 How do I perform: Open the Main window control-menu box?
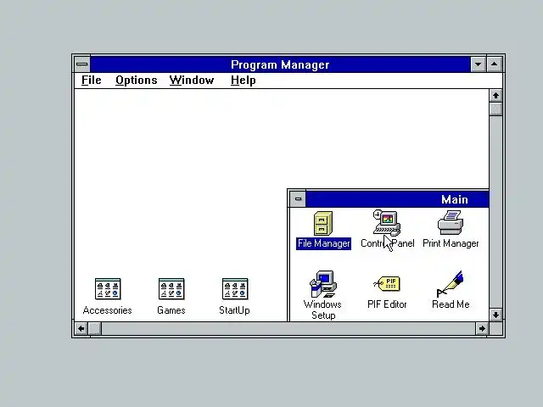[x=298, y=199]
